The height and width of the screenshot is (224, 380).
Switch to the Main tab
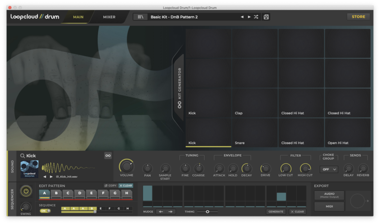[x=78, y=17]
